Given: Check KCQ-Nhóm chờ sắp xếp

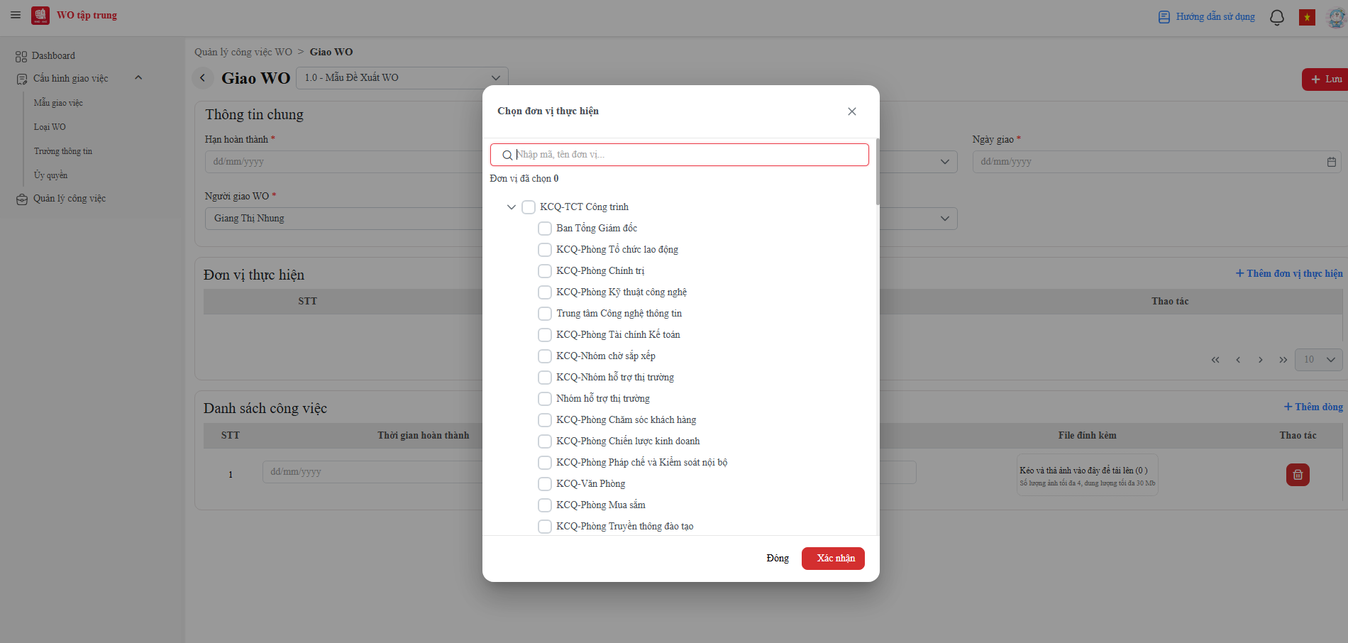Looking at the screenshot, I should point(545,356).
